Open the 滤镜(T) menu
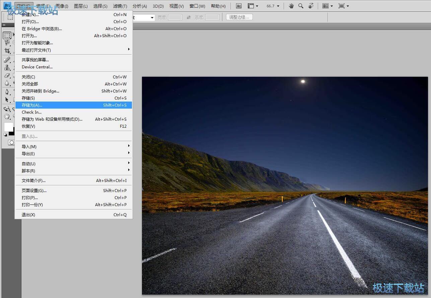The width and height of the screenshot is (431, 298). click(120, 6)
